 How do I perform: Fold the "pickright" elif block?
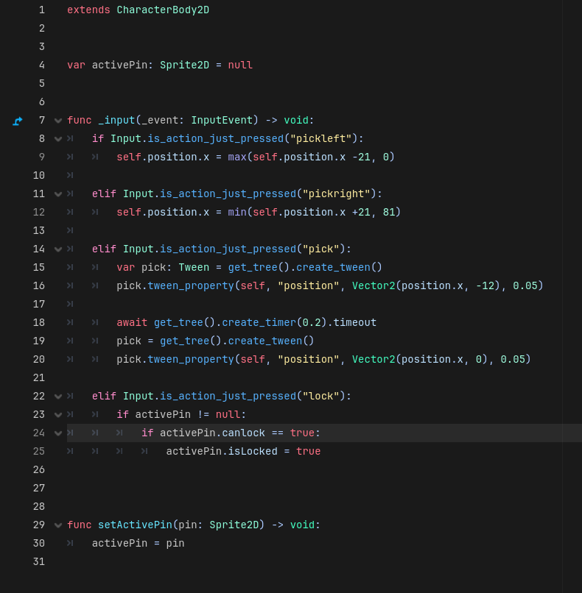click(58, 194)
